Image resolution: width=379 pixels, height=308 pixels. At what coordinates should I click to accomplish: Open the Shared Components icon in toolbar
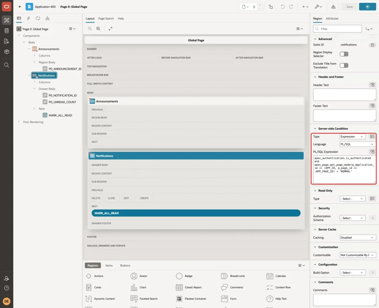click(x=333, y=7)
